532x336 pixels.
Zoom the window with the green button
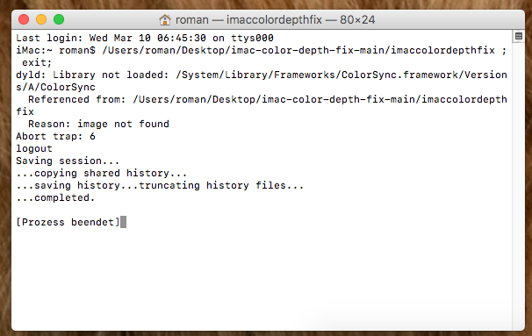(x=59, y=19)
